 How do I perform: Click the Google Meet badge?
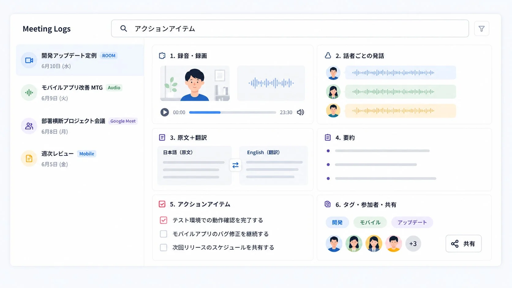[123, 121]
